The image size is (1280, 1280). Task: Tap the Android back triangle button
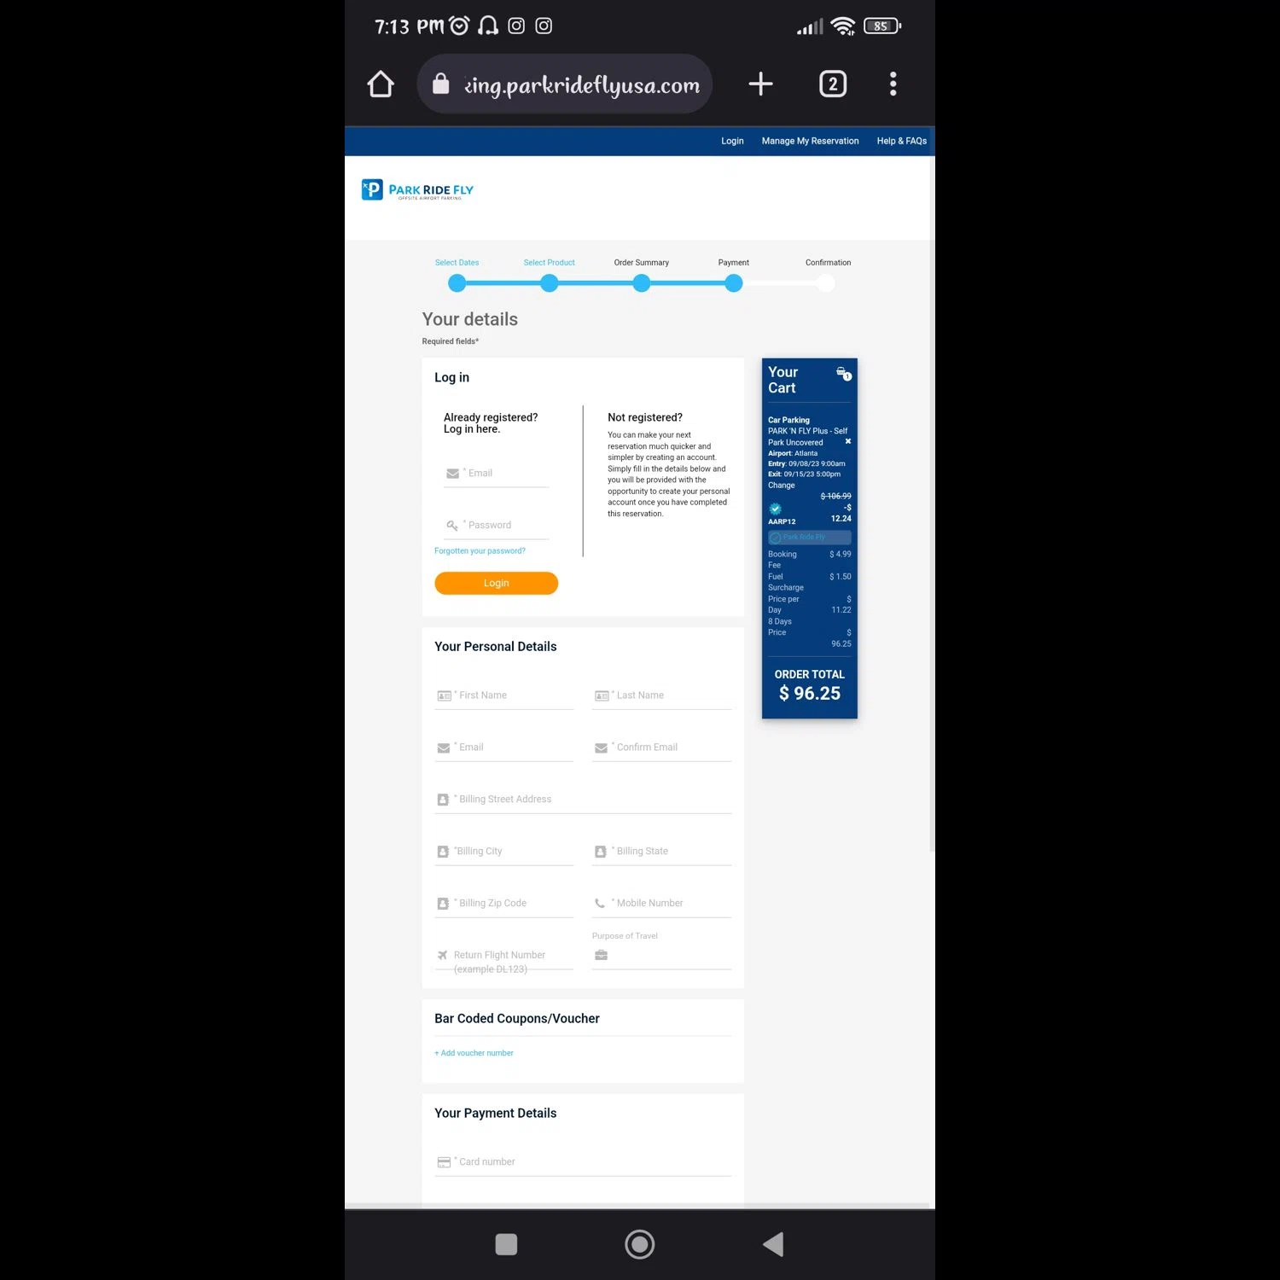point(773,1244)
